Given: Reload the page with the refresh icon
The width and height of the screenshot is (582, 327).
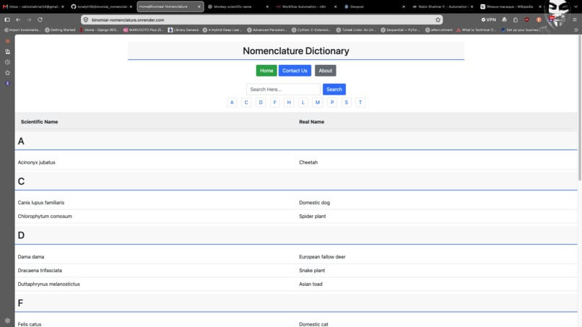Looking at the screenshot, I should 40,19.
